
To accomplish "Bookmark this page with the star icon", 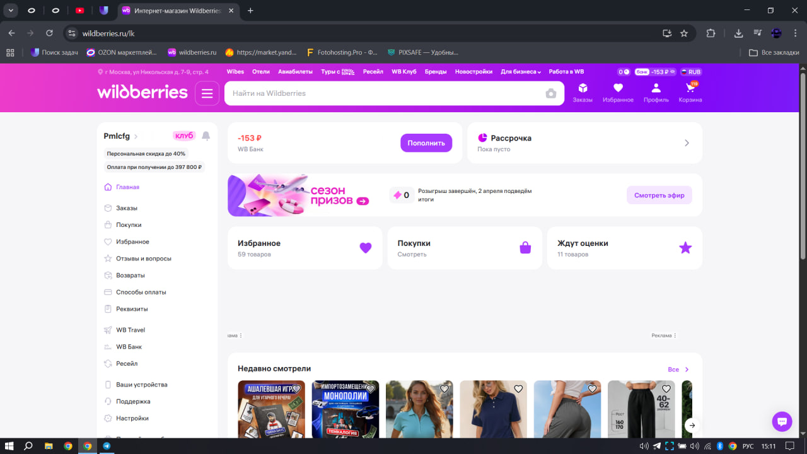I will 684,33.
